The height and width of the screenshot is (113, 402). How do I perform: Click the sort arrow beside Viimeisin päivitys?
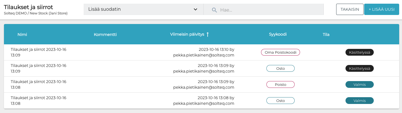click(208, 34)
